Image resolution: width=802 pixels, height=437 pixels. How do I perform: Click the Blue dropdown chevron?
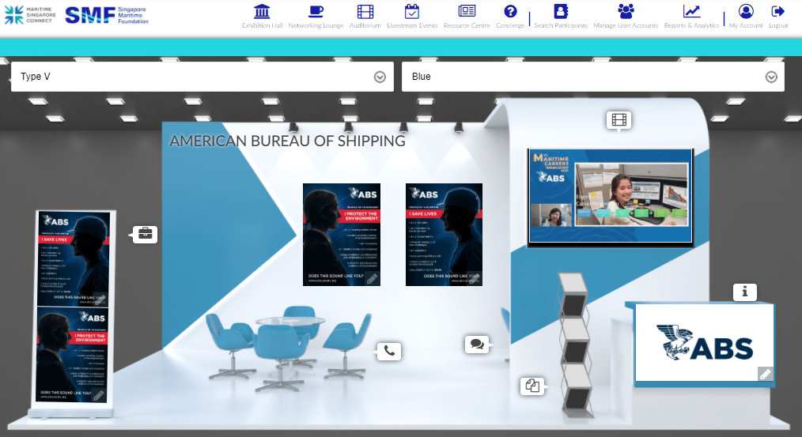(771, 77)
